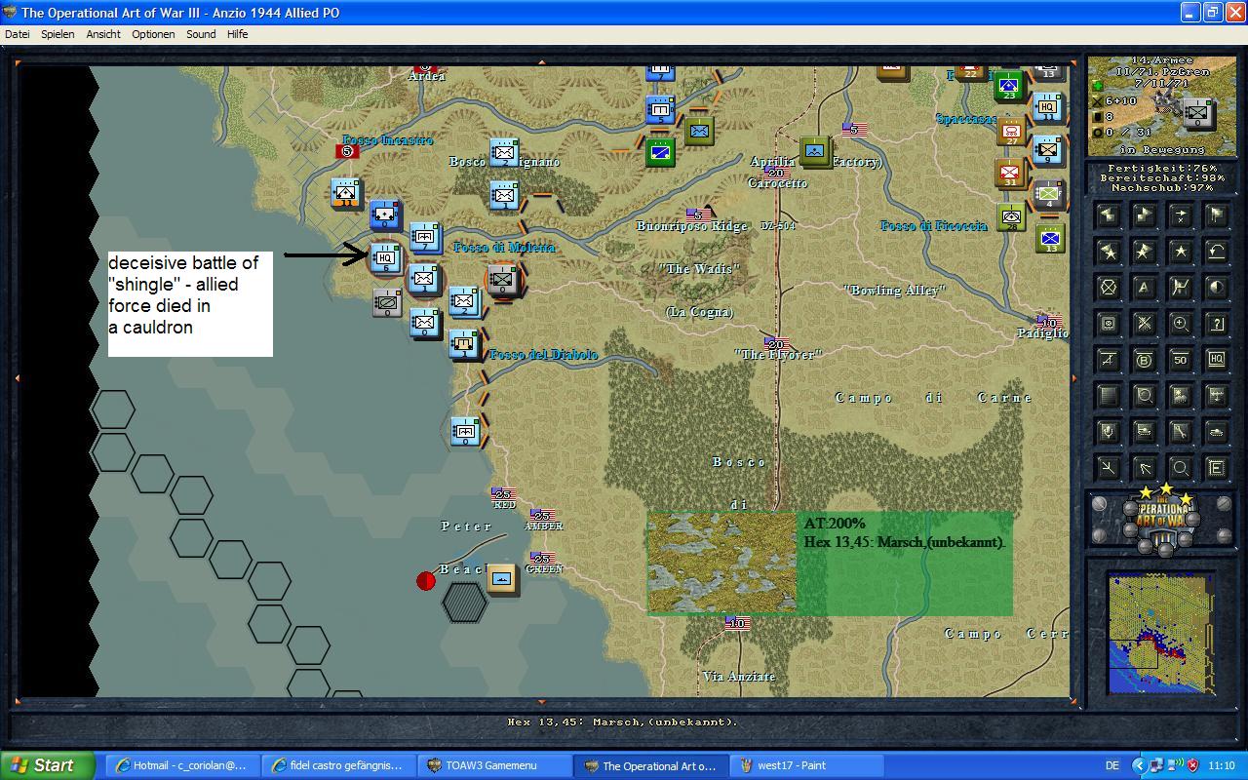Switch to west17 - Paint taskbar window
This screenshot has width=1248, height=780.
tap(806, 765)
